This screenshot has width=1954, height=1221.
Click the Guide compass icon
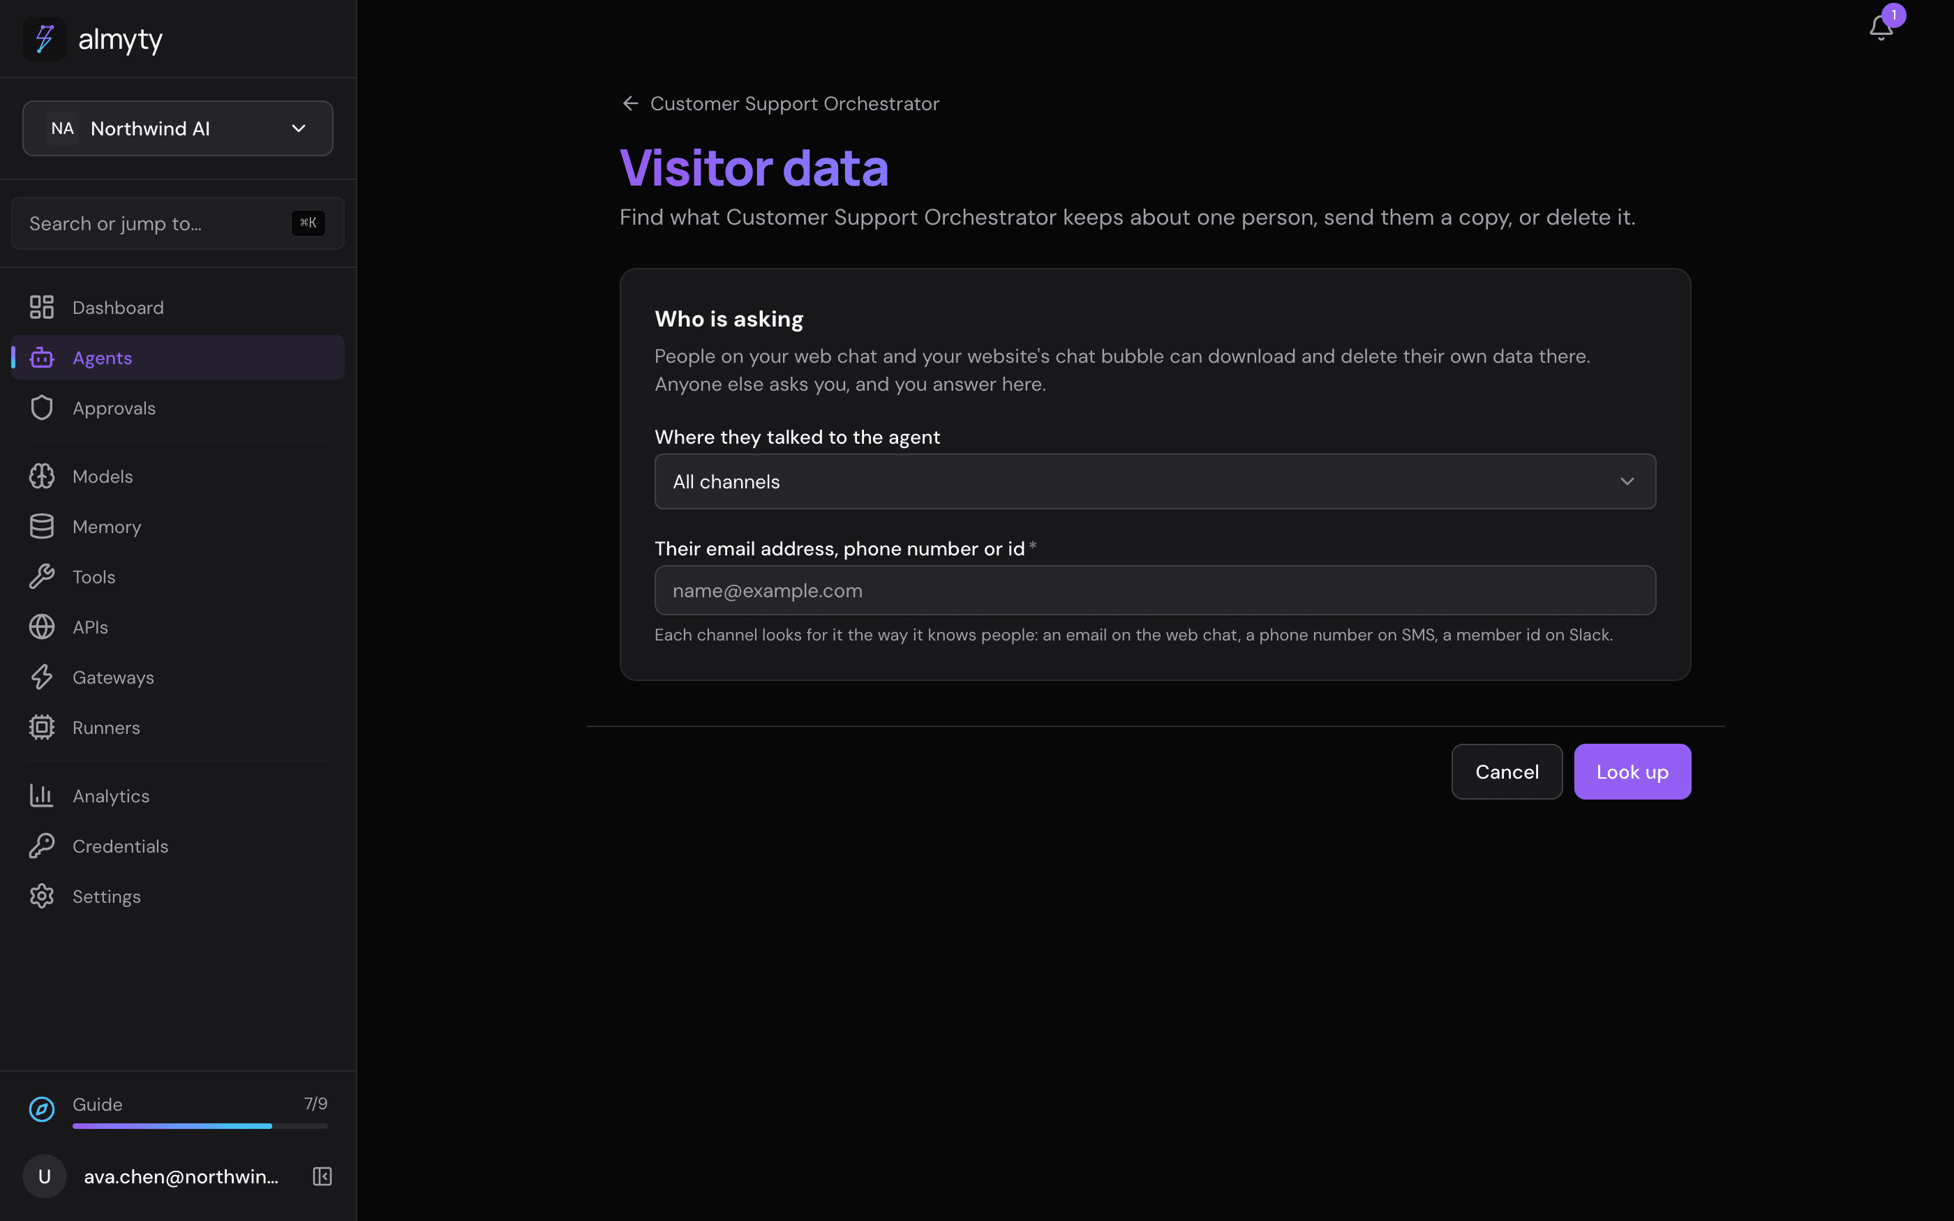42,1109
